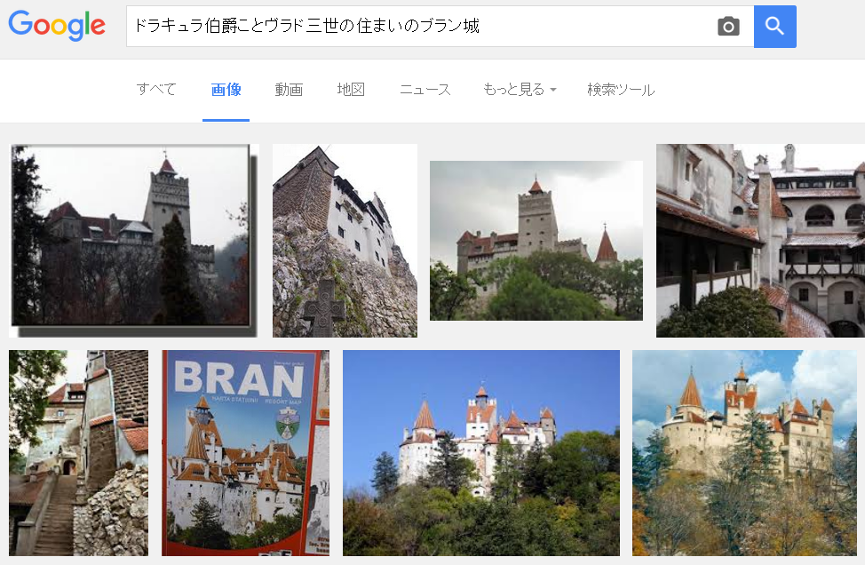Open the blue-sky castle thumbnail

tap(481, 452)
